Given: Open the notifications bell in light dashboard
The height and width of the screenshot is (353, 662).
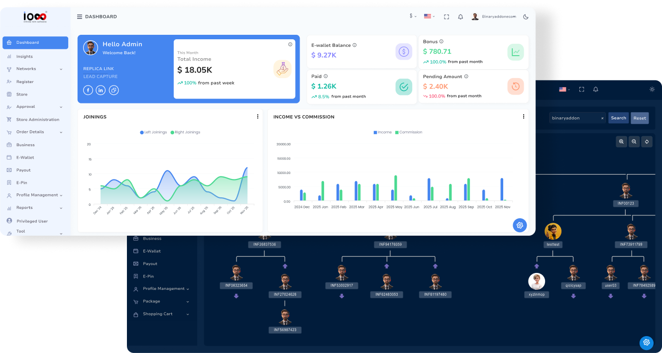Looking at the screenshot, I should coord(460,17).
